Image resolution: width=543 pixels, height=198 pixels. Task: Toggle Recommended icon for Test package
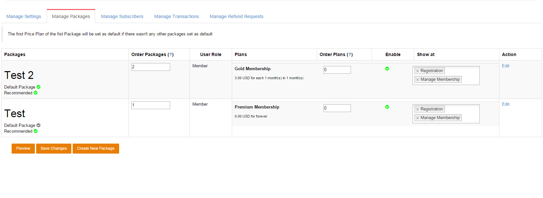coord(36,131)
